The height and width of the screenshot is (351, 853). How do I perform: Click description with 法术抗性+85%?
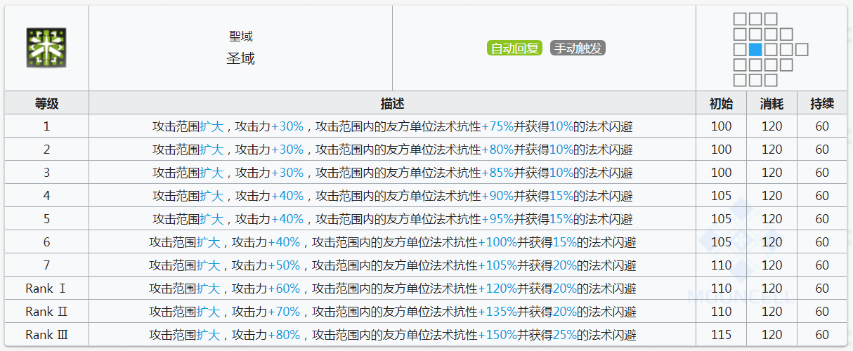pos(392,173)
